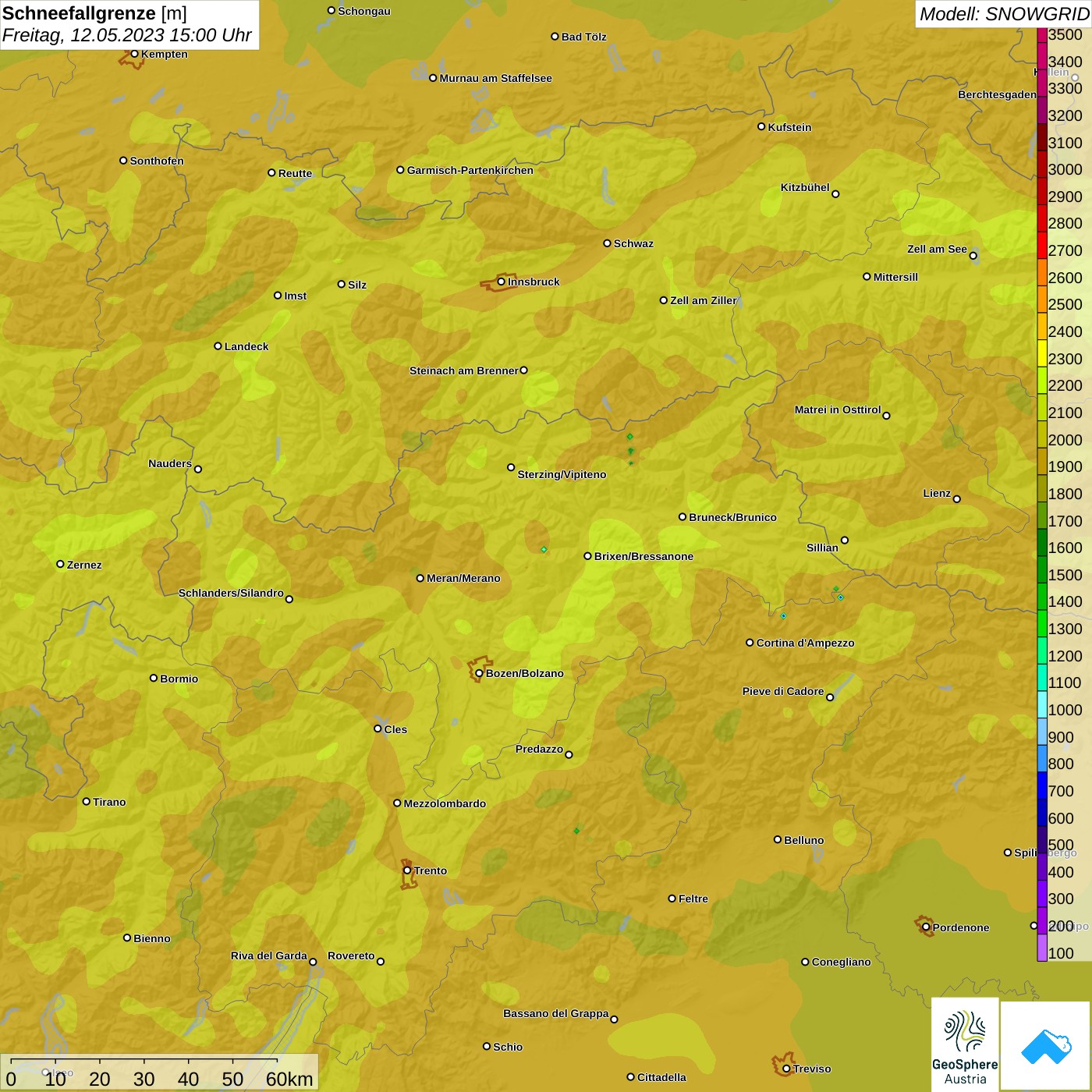The width and height of the screenshot is (1092, 1092).
Task: Click the Rovereto label
Action: [x=351, y=955]
